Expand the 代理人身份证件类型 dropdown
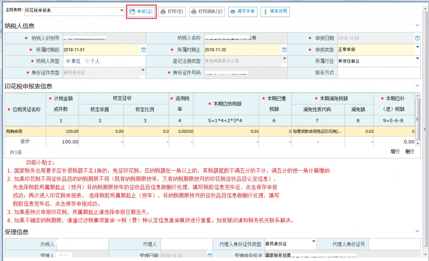Image resolution: width=429 pixels, height=261 pixels. click(314, 241)
